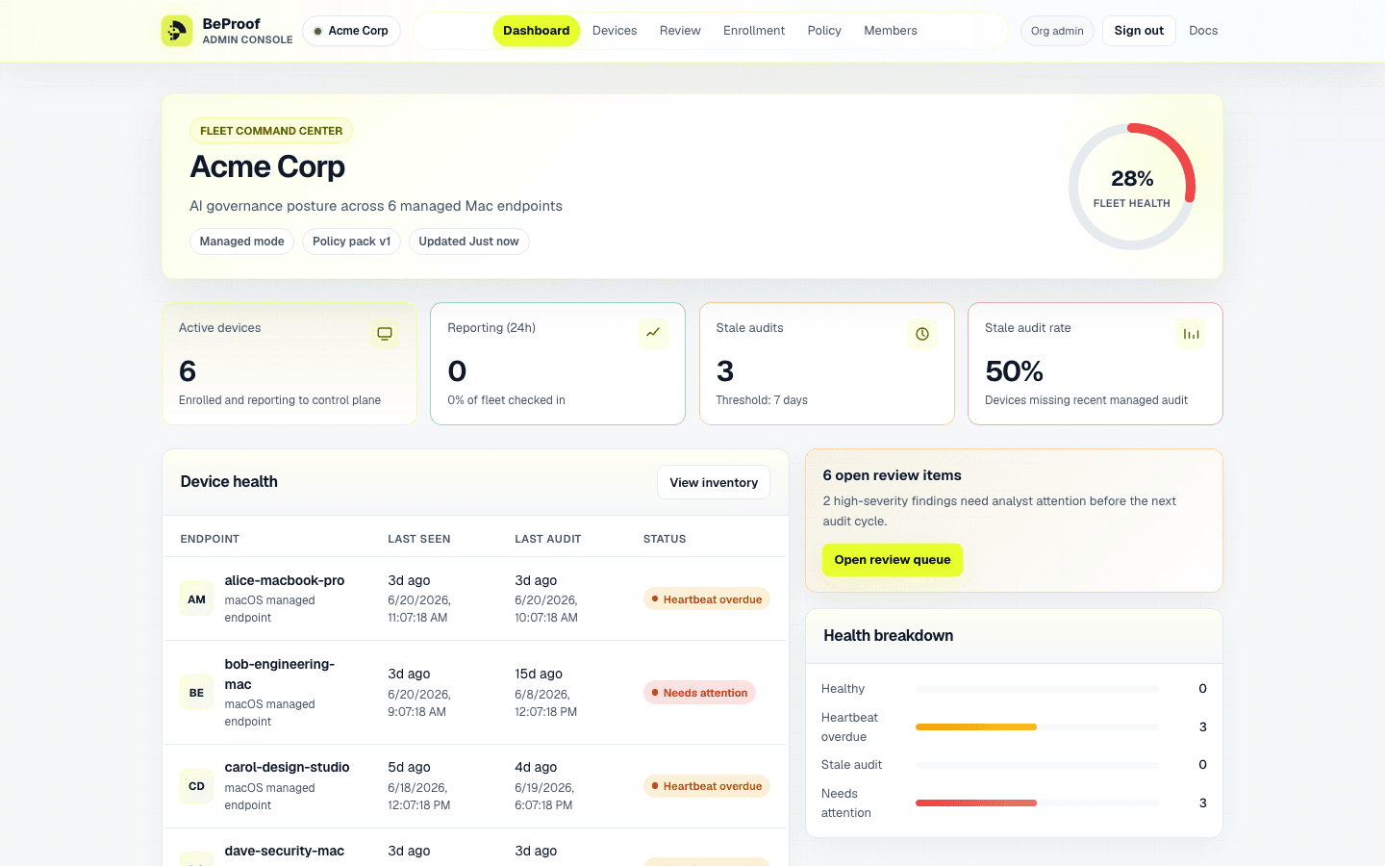Click the LAST AUDIT column header
Screen dimensions: 1385x866
coord(548,539)
